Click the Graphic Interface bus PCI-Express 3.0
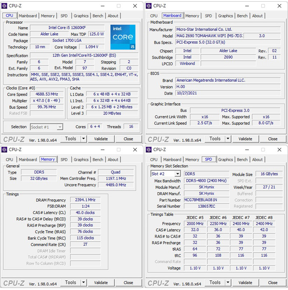This screenshot has height=290, width=288. pos(235,110)
